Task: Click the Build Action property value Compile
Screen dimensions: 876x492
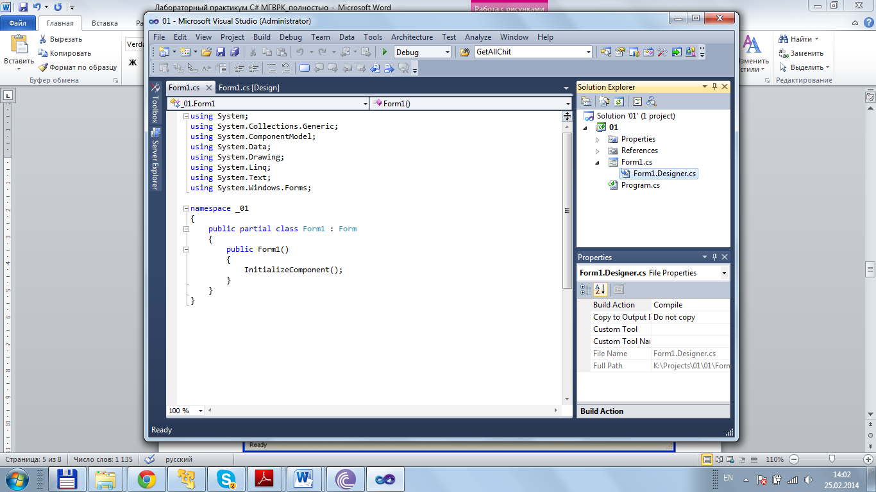Action: pyautogui.click(x=690, y=305)
